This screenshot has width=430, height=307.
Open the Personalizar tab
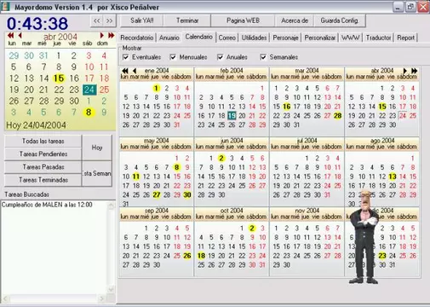(320, 38)
